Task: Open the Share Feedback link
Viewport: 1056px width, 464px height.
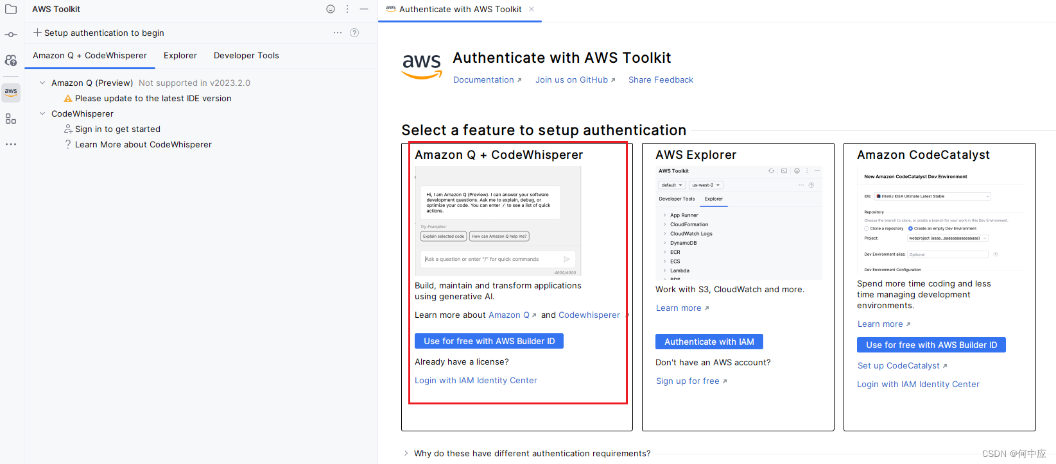Action: pos(661,80)
